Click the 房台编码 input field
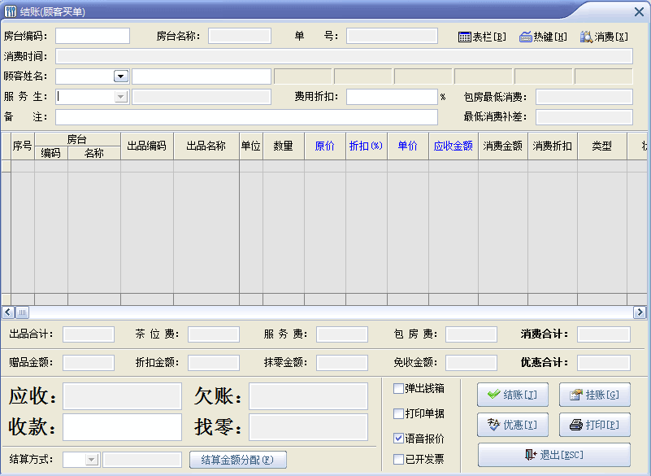Screen dimensions: 651x476 (x=93, y=36)
